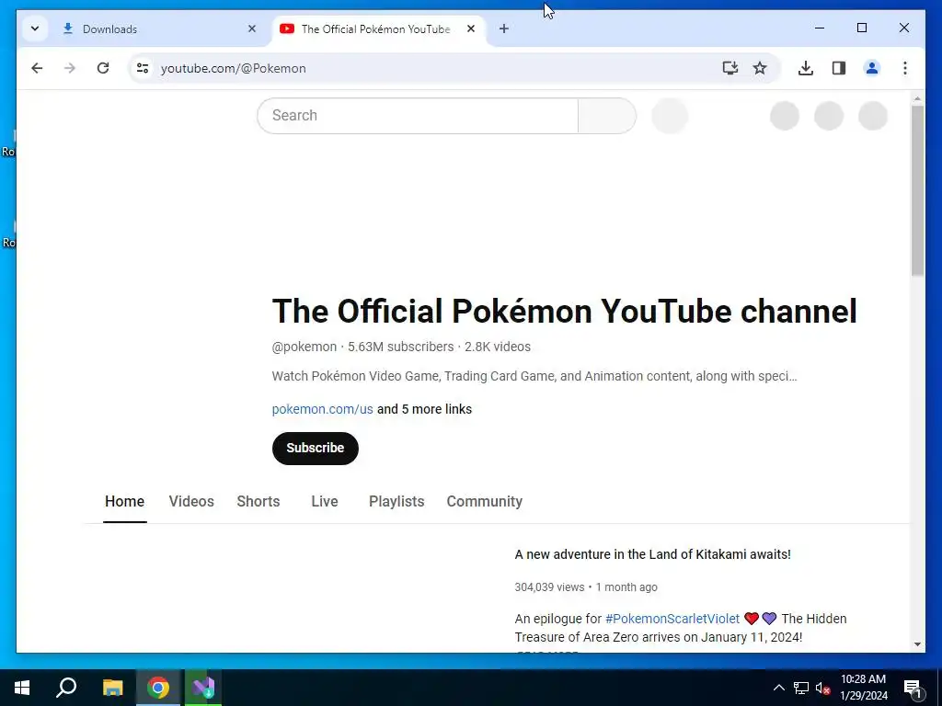
Task: Open the channel Playlists tab
Action: click(x=396, y=501)
